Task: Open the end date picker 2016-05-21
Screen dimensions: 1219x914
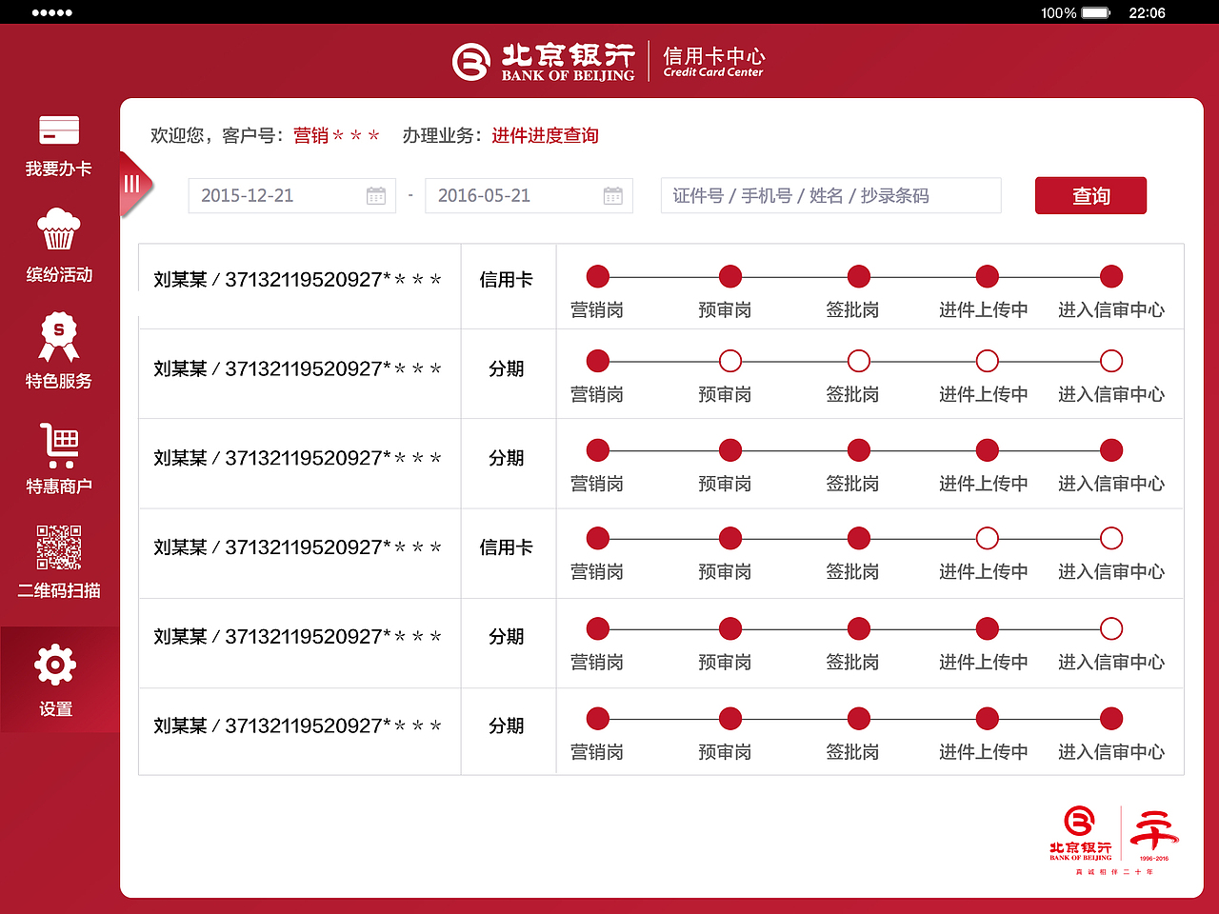Action: pyautogui.click(x=529, y=195)
